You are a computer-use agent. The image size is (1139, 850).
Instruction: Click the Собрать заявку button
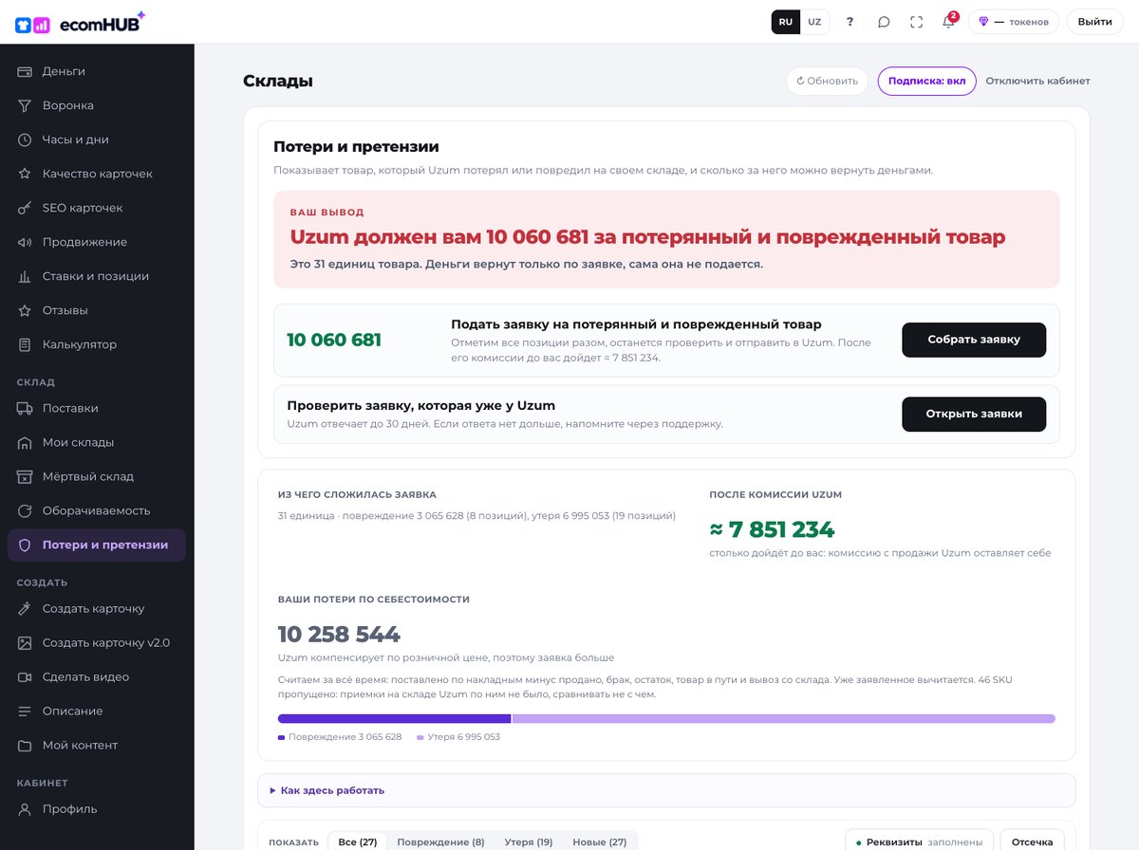tap(974, 340)
